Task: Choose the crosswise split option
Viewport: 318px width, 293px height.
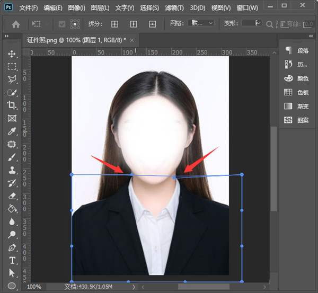Action: click(114, 24)
